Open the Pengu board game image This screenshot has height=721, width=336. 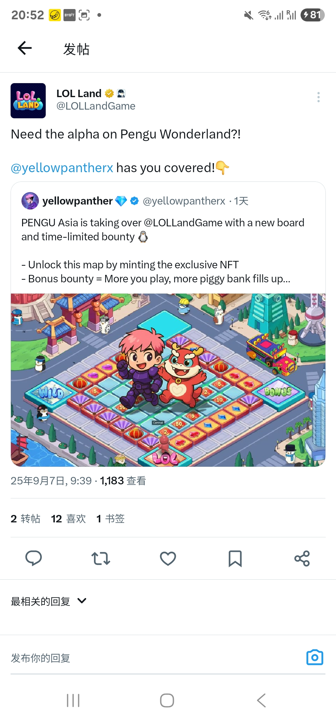pos(168,380)
